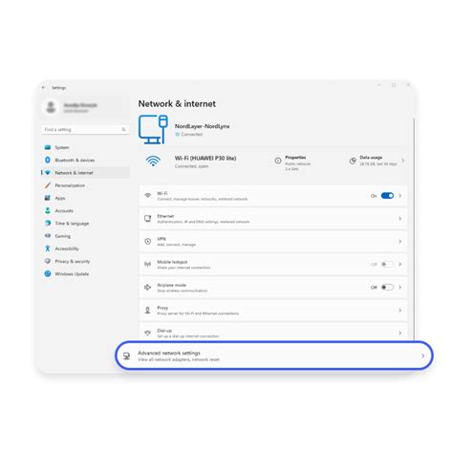The width and height of the screenshot is (453, 453).
Task: Click the Accessibility person icon
Action: (48, 248)
